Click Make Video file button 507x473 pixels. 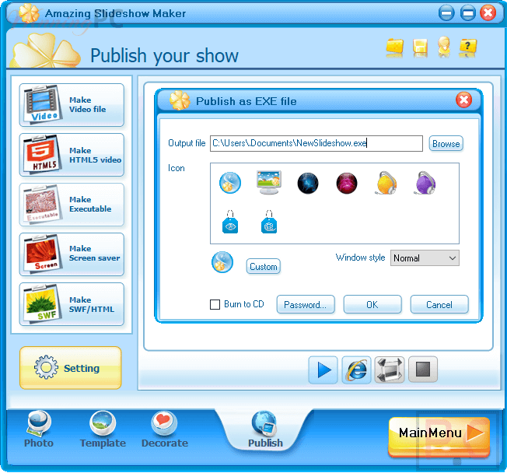(x=72, y=105)
